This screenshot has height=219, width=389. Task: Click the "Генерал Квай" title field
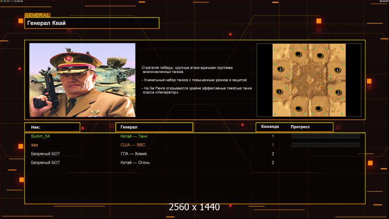click(92, 23)
